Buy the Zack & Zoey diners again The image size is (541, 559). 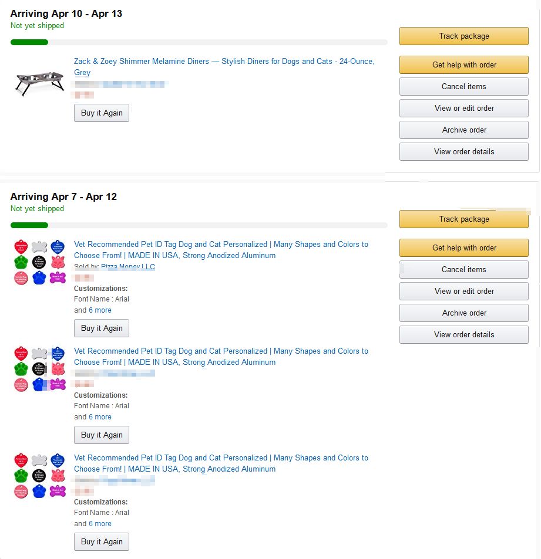[102, 113]
